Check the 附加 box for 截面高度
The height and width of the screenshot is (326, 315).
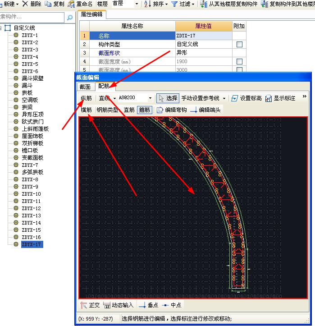click(x=239, y=69)
